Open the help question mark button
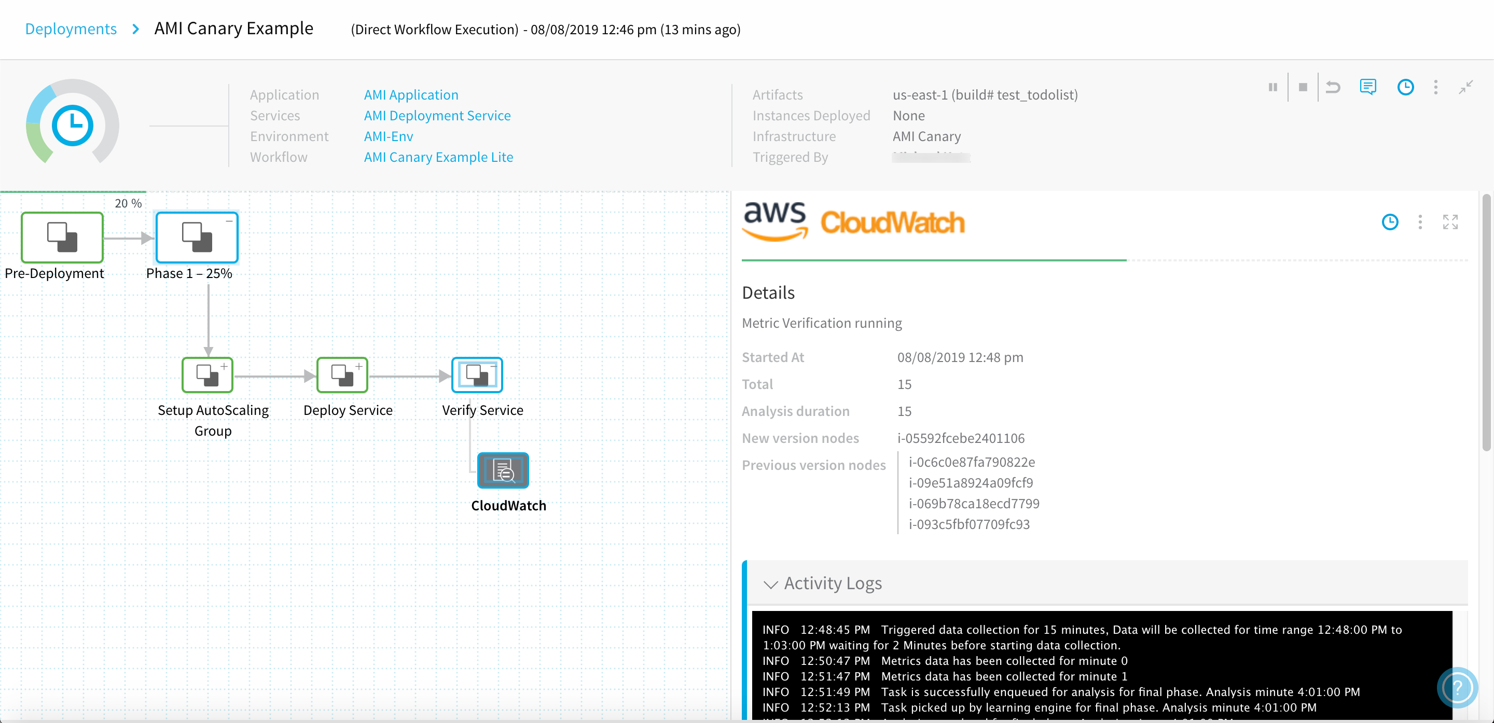Image resolution: width=1494 pixels, height=723 pixels. point(1458,688)
